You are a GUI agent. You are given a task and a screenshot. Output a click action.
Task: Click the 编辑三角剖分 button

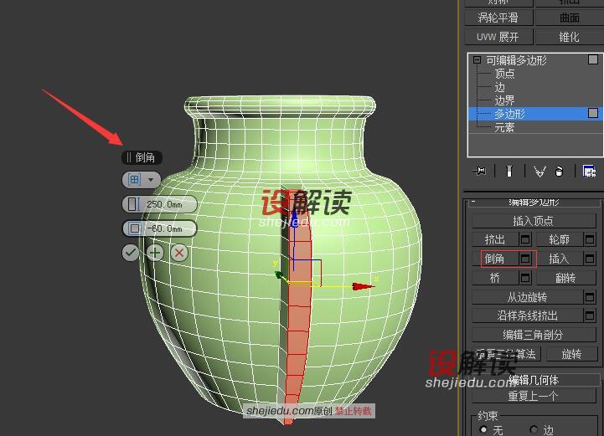pos(534,335)
